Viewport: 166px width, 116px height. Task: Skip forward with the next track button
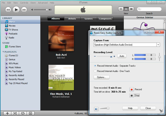pyautogui.click(x=24, y=10)
